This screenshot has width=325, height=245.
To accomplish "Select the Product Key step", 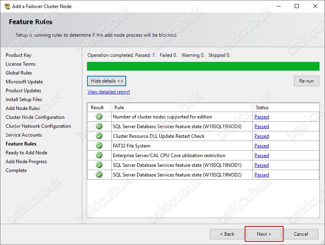I will click(19, 55).
